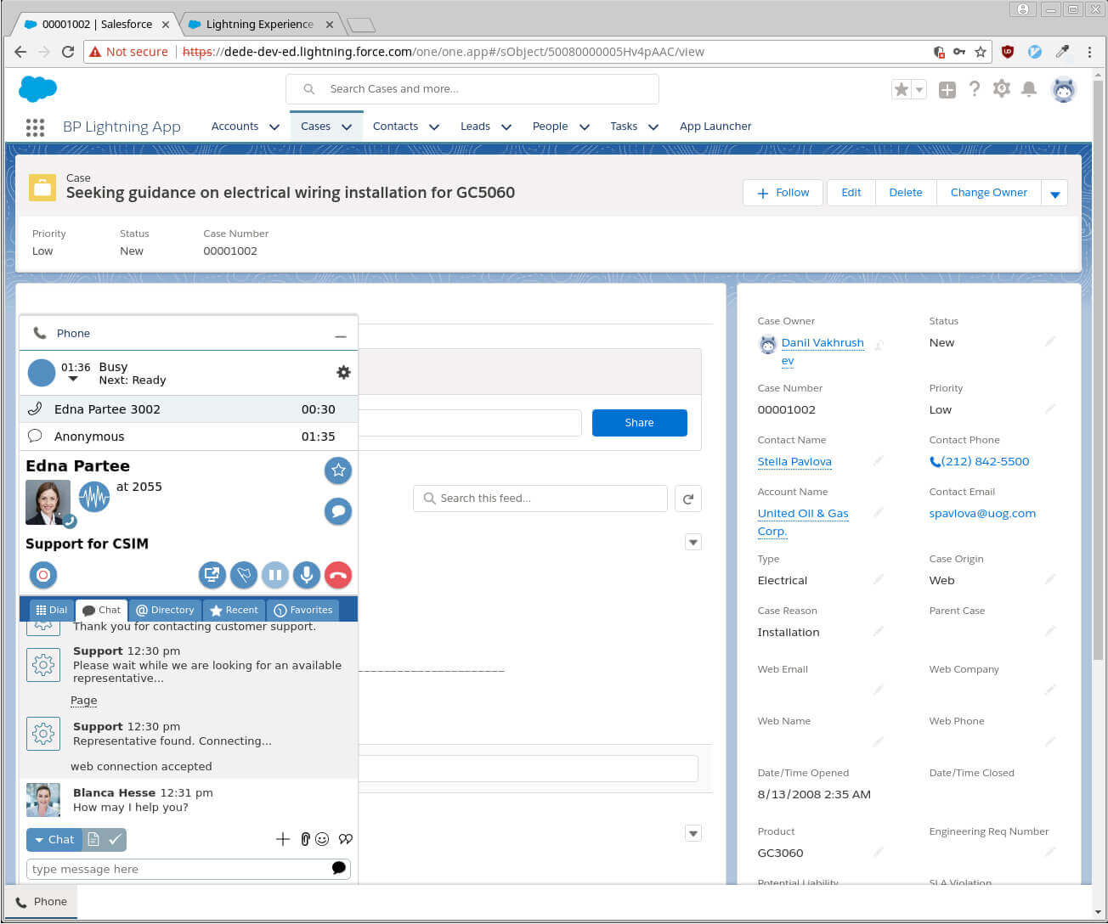End the call with the red hang-up icon
1108x924 pixels.
pyautogui.click(x=337, y=575)
